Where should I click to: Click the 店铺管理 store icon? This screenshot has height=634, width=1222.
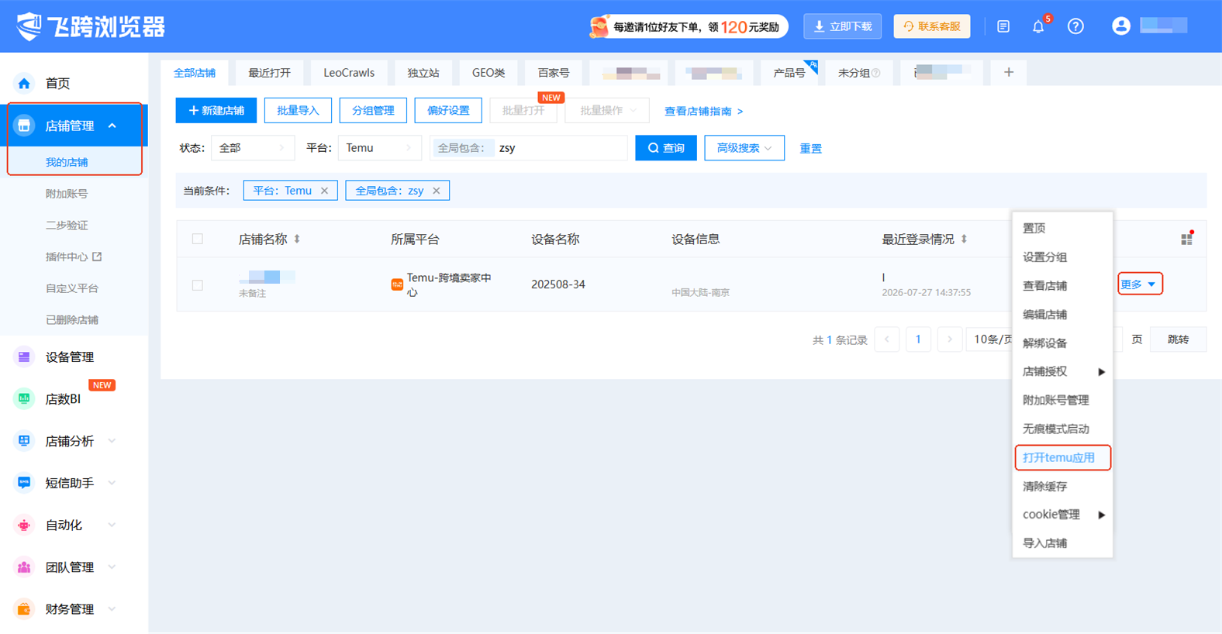click(24, 126)
